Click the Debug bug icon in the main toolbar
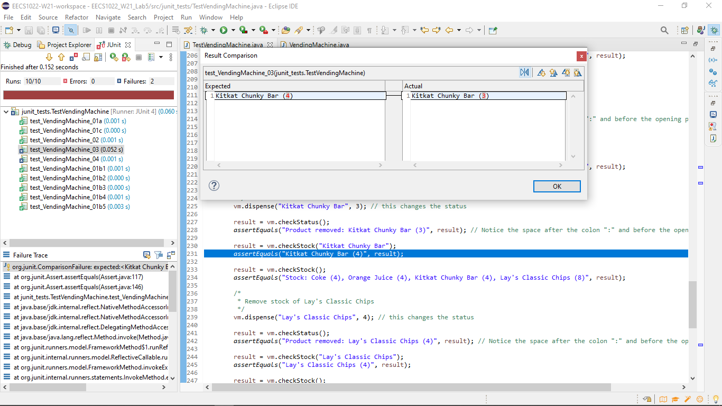 pyautogui.click(x=204, y=31)
